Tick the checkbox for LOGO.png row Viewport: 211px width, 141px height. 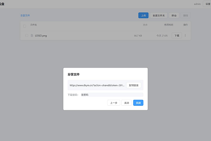pyautogui.click(x=27, y=36)
